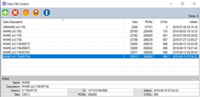Maximize the Data File Creator window
200x97 pixels.
(182, 4)
